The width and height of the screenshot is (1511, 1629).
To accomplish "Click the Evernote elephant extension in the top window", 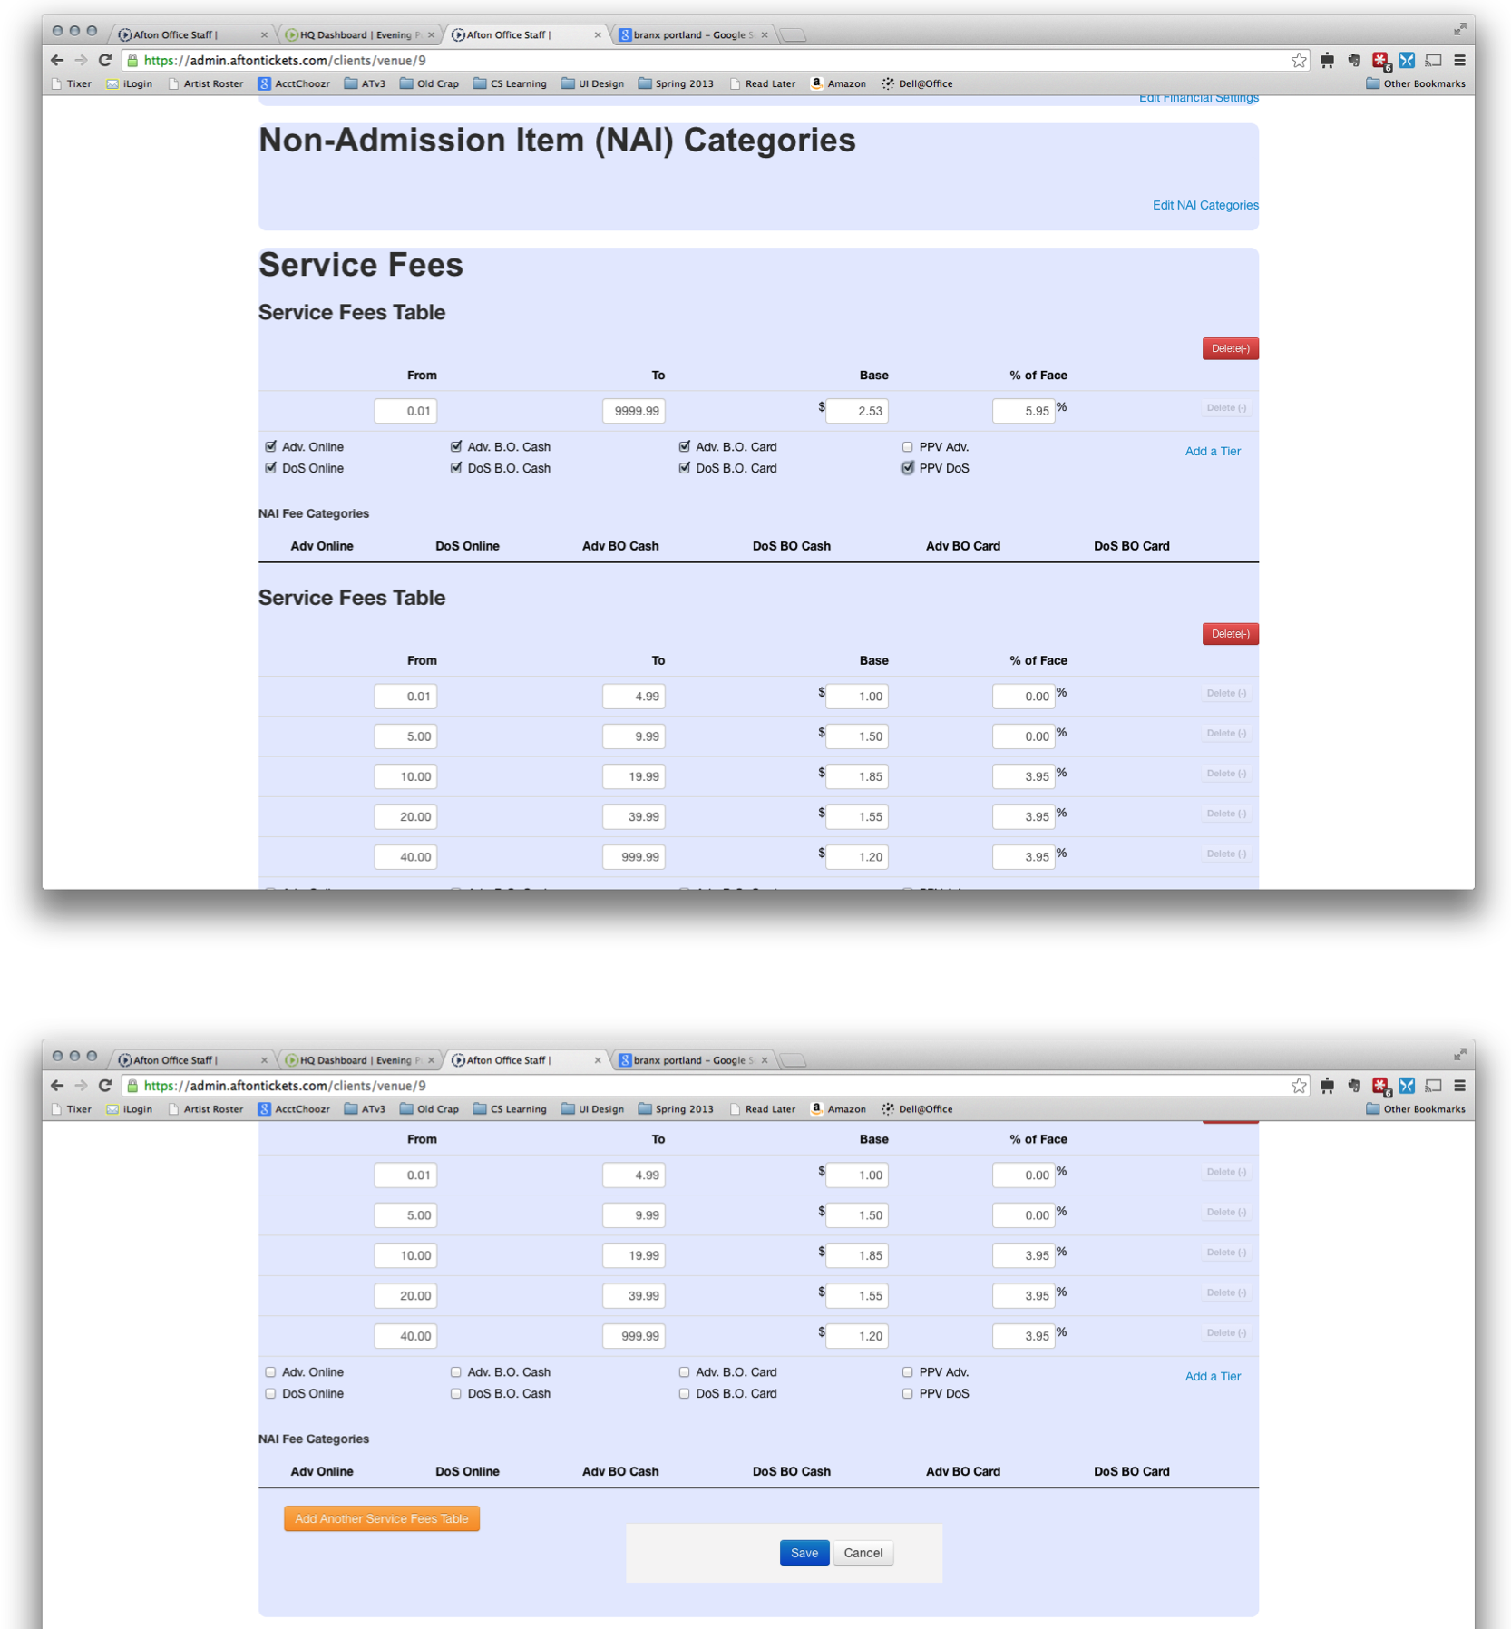I will [1354, 60].
